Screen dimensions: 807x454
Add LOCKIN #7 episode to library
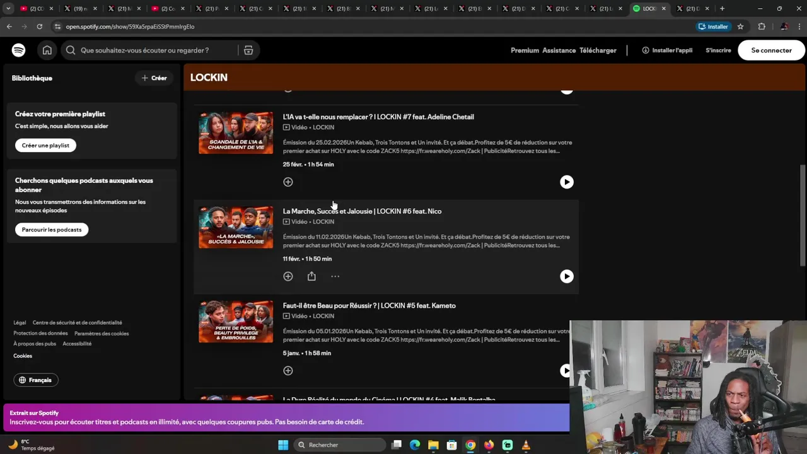click(288, 182)
